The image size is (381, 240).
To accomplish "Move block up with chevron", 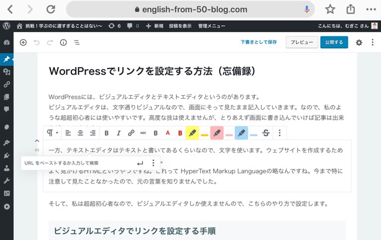I will point(37,141).
